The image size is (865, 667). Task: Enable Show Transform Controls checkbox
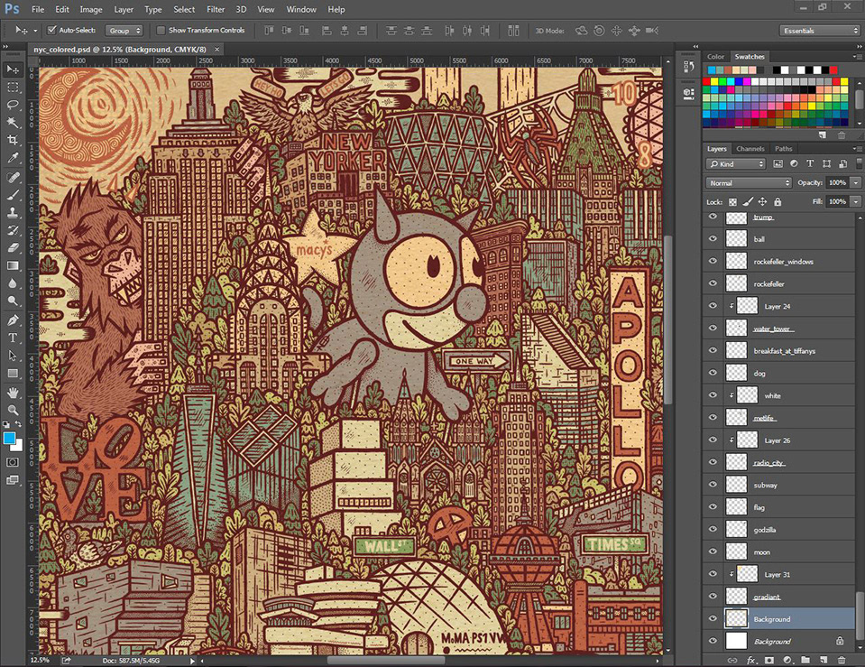click(161, 30)
